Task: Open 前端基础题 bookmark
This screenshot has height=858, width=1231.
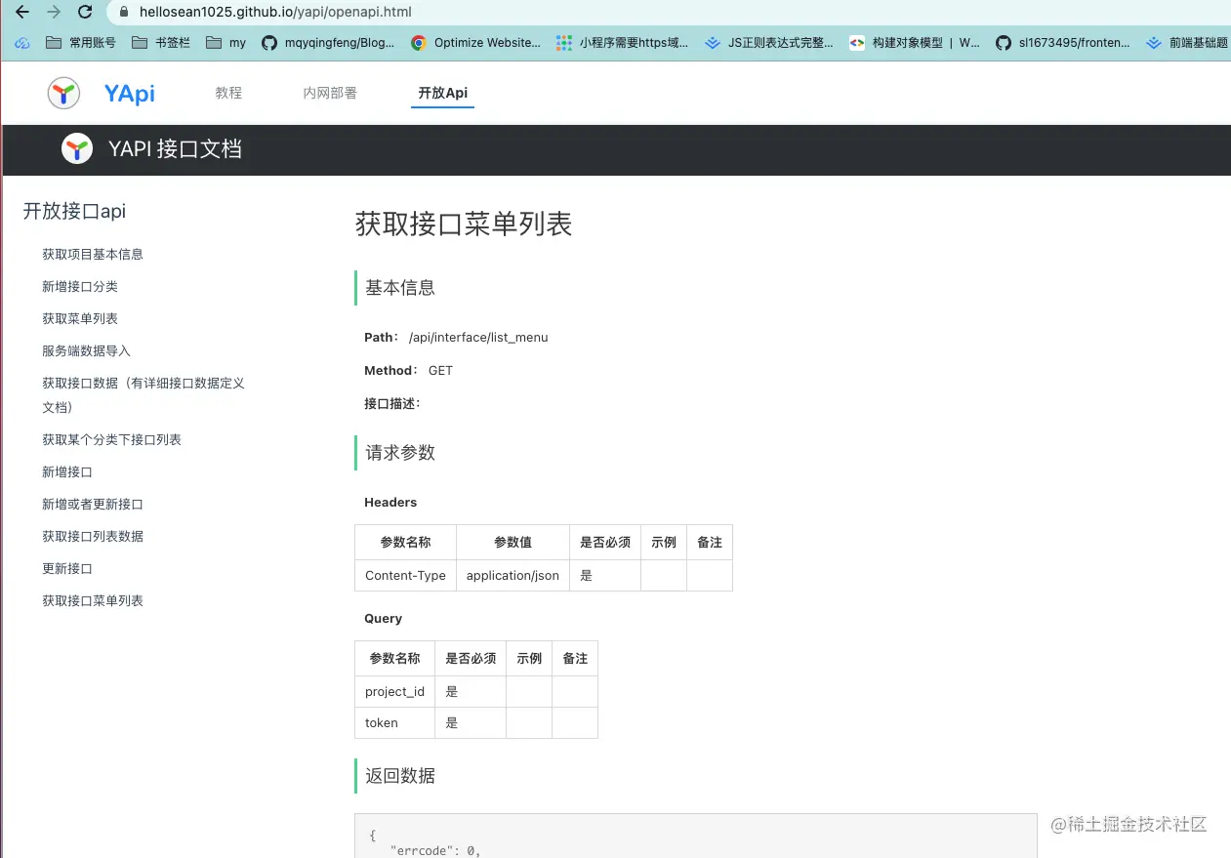Action: tap(1187, 43)
